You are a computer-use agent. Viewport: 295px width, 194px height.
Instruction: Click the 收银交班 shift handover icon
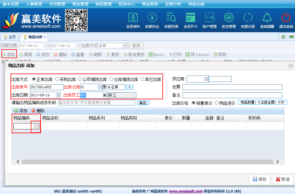[x=248, y=18]
